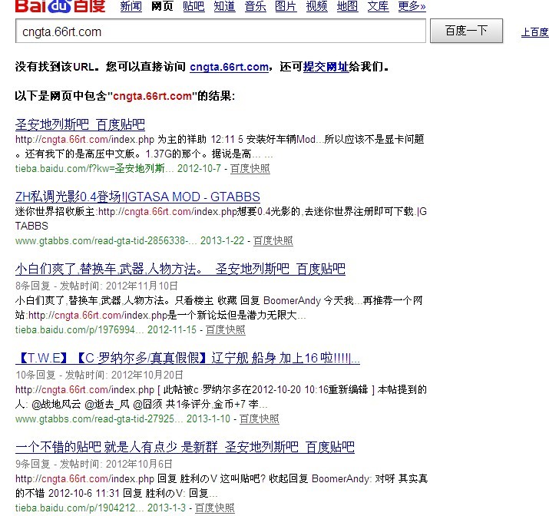Open 百度快照 for the 2013-1-10 result
Image resolution: width=549 pixels, height=516 pixels.
[x=259, y=418]
